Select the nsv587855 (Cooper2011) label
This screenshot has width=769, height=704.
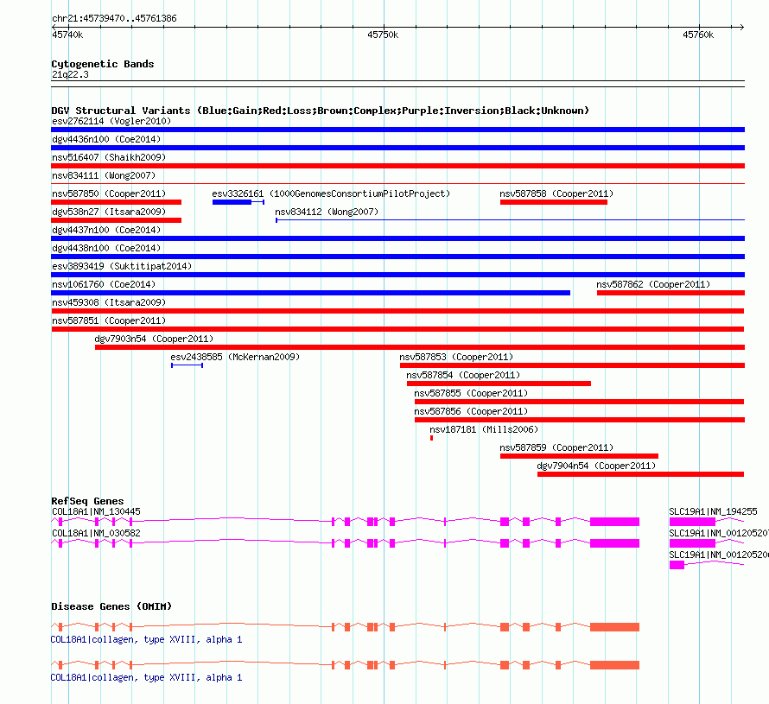(471, 393)
